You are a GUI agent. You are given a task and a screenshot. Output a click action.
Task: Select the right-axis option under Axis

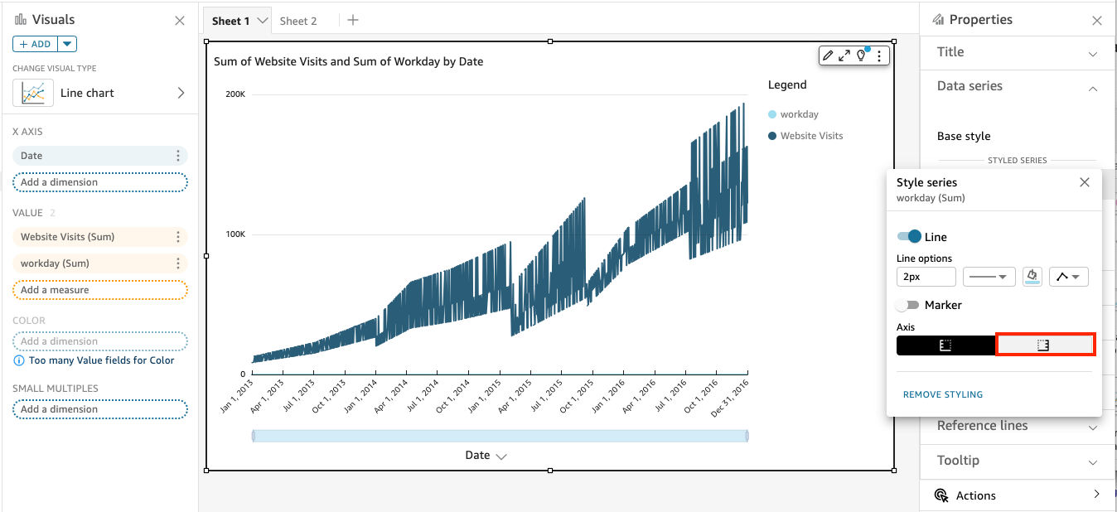(x=1046, y=344)
